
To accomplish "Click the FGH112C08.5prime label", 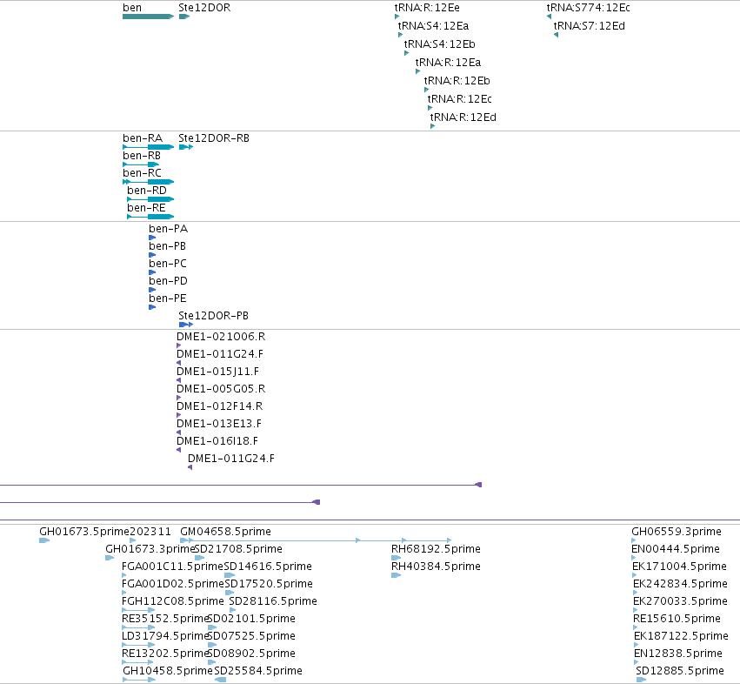I will (173, 601).
